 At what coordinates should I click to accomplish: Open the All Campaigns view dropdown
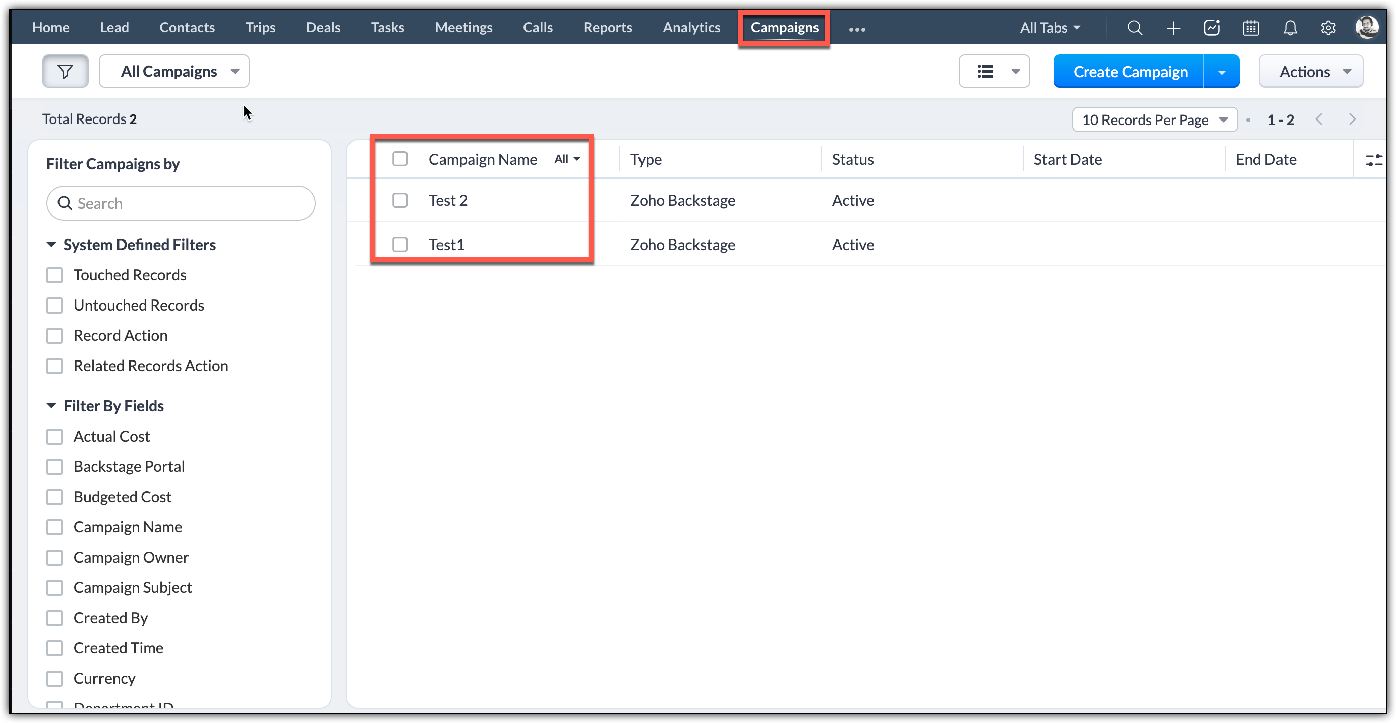[x=174, y=71]
